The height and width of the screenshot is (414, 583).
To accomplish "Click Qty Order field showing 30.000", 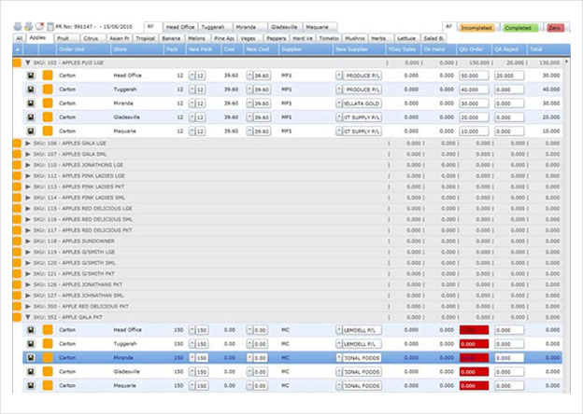I will [474, 103].
